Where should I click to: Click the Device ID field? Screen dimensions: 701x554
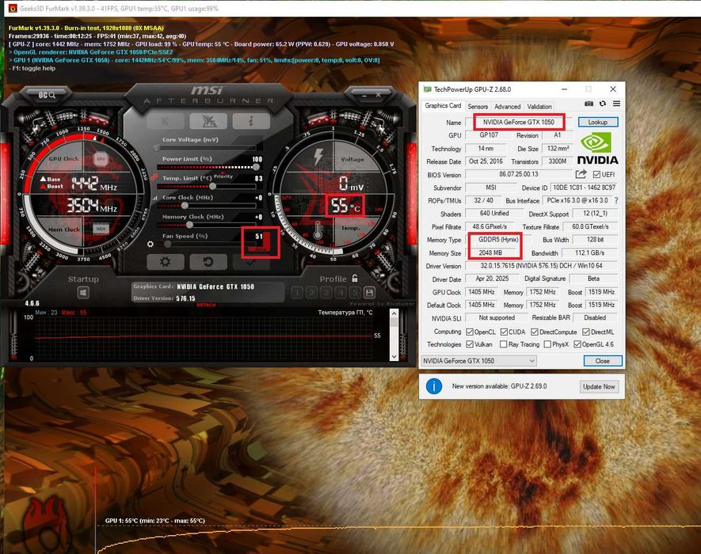tap(585, 188)
